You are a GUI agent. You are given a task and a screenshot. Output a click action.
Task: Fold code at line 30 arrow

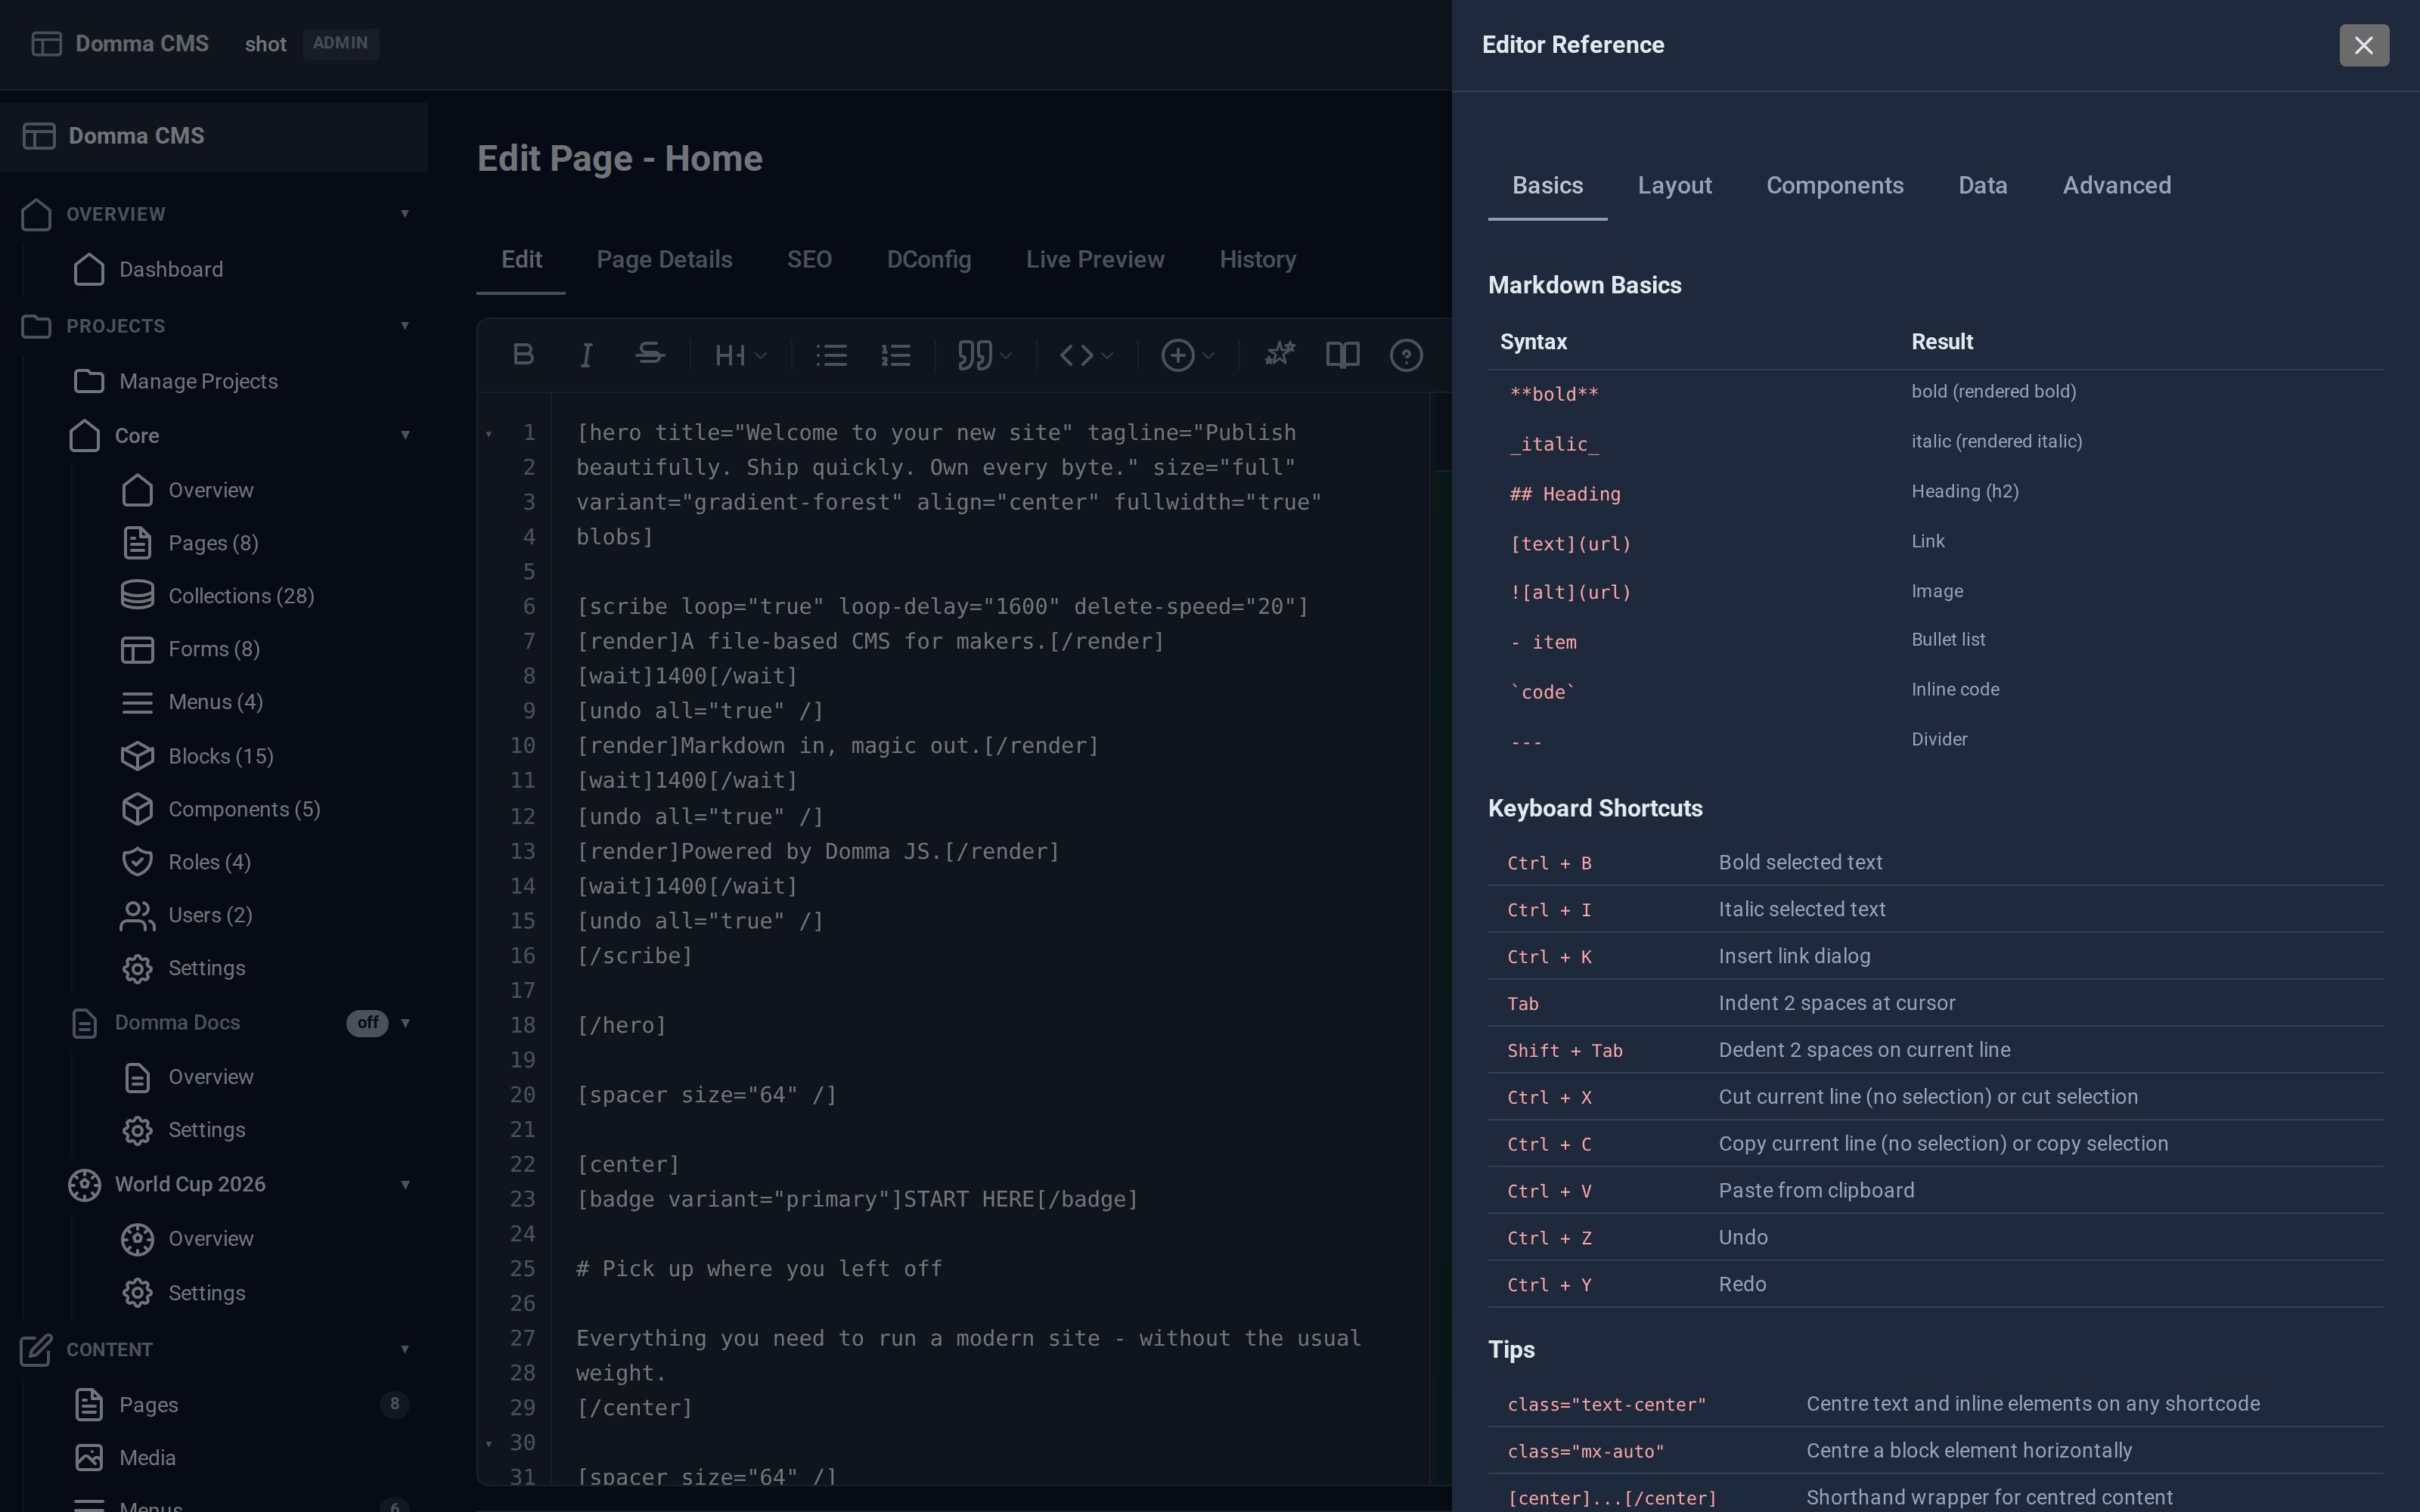coord(489,1443)
